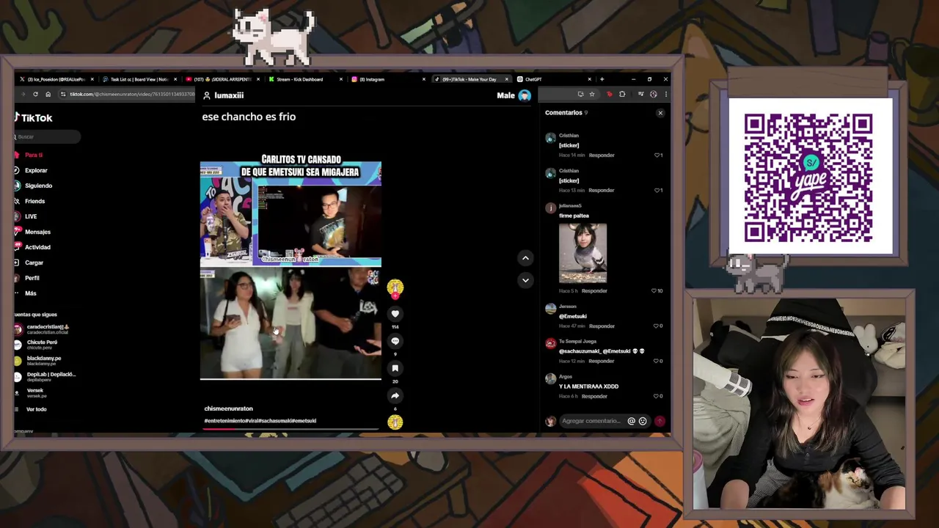The height and width of the screenshot is (528, 939).
Task: Open a new browser tab with plus
Action: 602,79
